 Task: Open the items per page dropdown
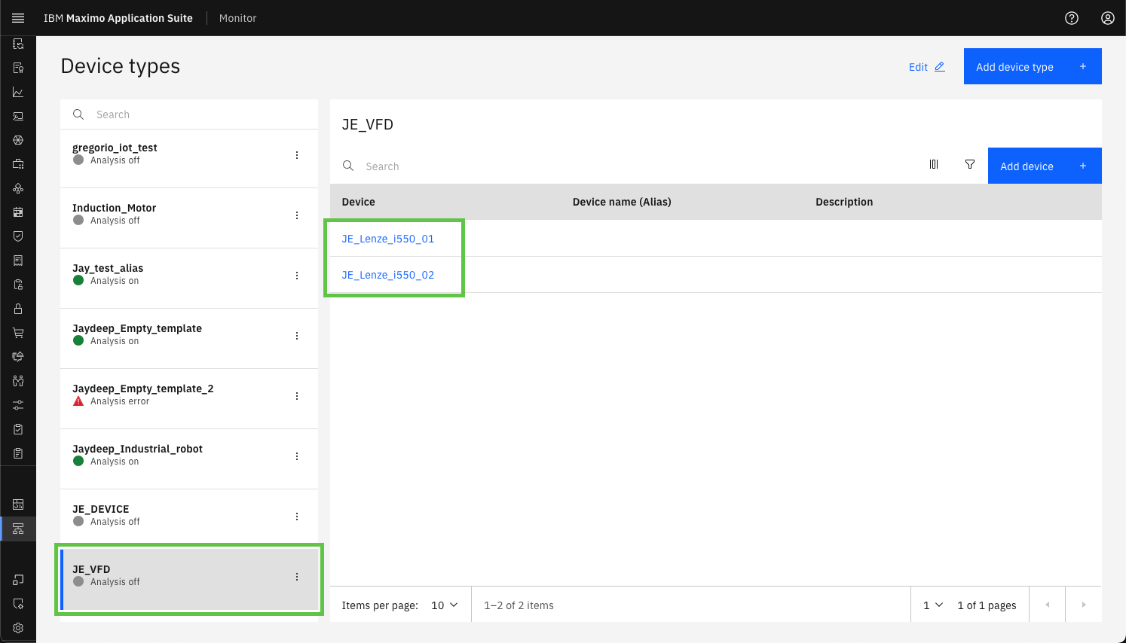click(444, 605)
